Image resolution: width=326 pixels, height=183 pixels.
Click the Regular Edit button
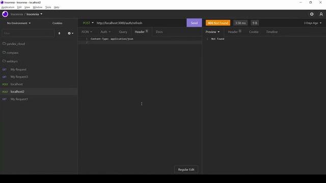[x=186, y=169]
